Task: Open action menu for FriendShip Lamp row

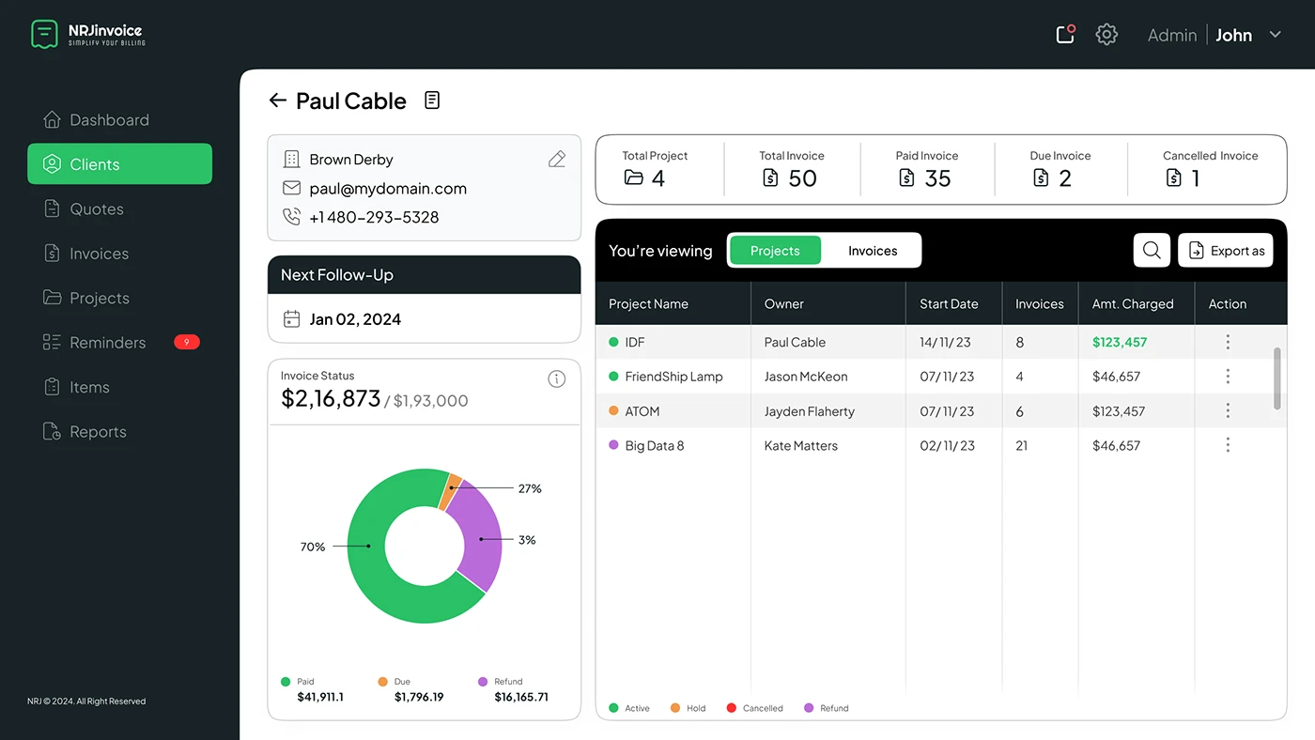Action: tap(1228, 377)
